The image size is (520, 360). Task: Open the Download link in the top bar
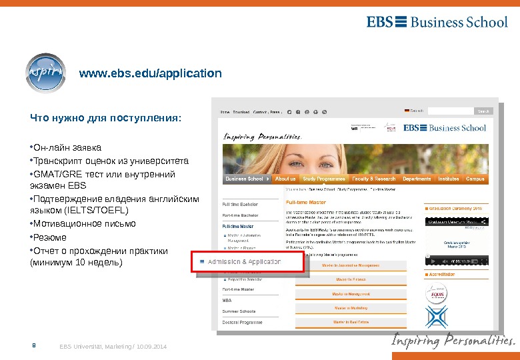coord(241,112)
